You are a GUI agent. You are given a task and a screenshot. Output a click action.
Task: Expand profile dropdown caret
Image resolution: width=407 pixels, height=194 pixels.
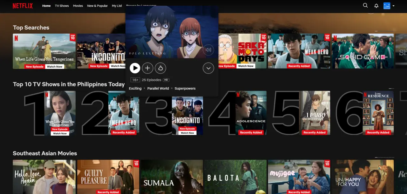coord(394,6)
